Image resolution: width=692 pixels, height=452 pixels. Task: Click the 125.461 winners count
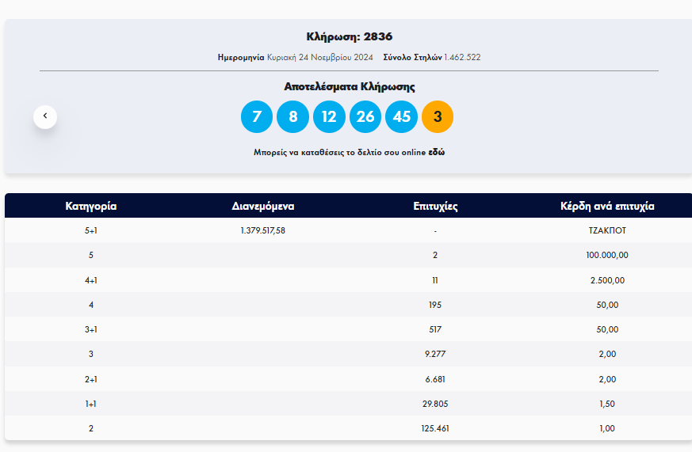click(435, 428)
